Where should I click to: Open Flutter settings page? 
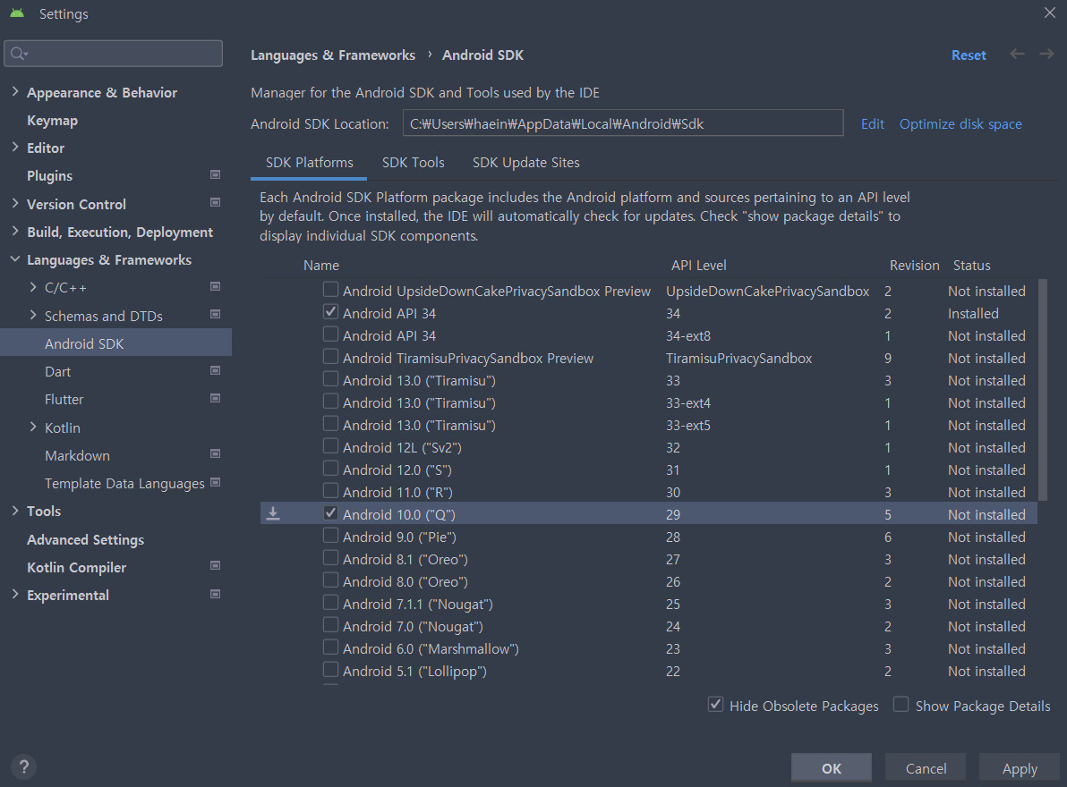coord(64,400)
